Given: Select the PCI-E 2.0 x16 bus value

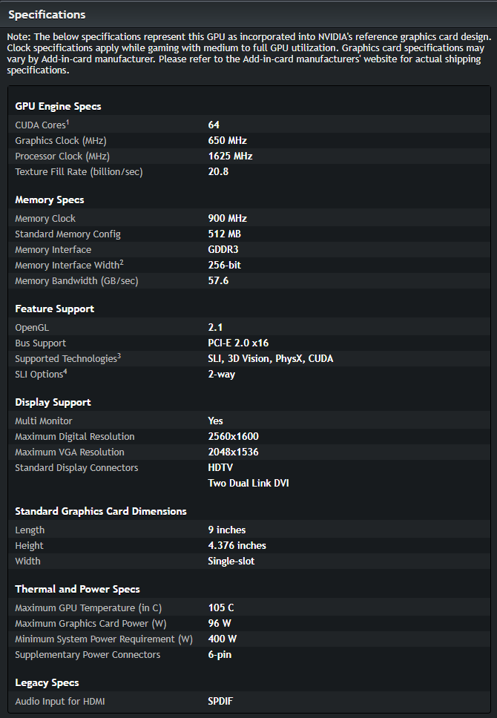Looking at the screenshot, I should point(238,343).
